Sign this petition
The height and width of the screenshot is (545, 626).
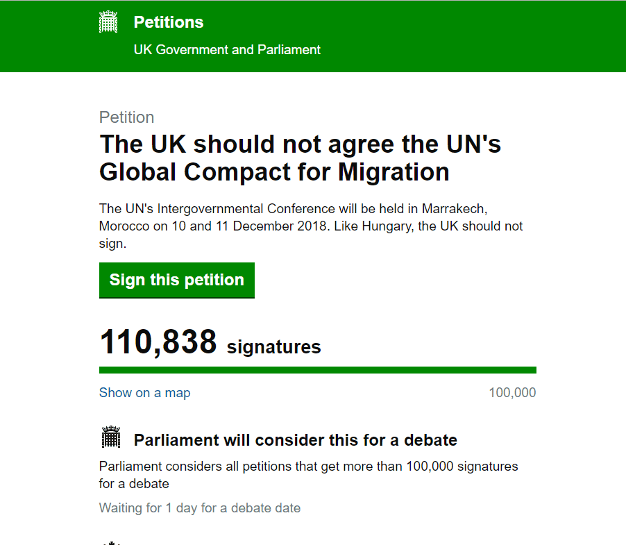(177, 280)
